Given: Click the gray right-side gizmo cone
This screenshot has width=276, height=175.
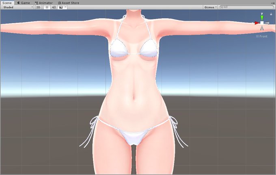Looking at the screenshot, I should (x=267, y=23).
